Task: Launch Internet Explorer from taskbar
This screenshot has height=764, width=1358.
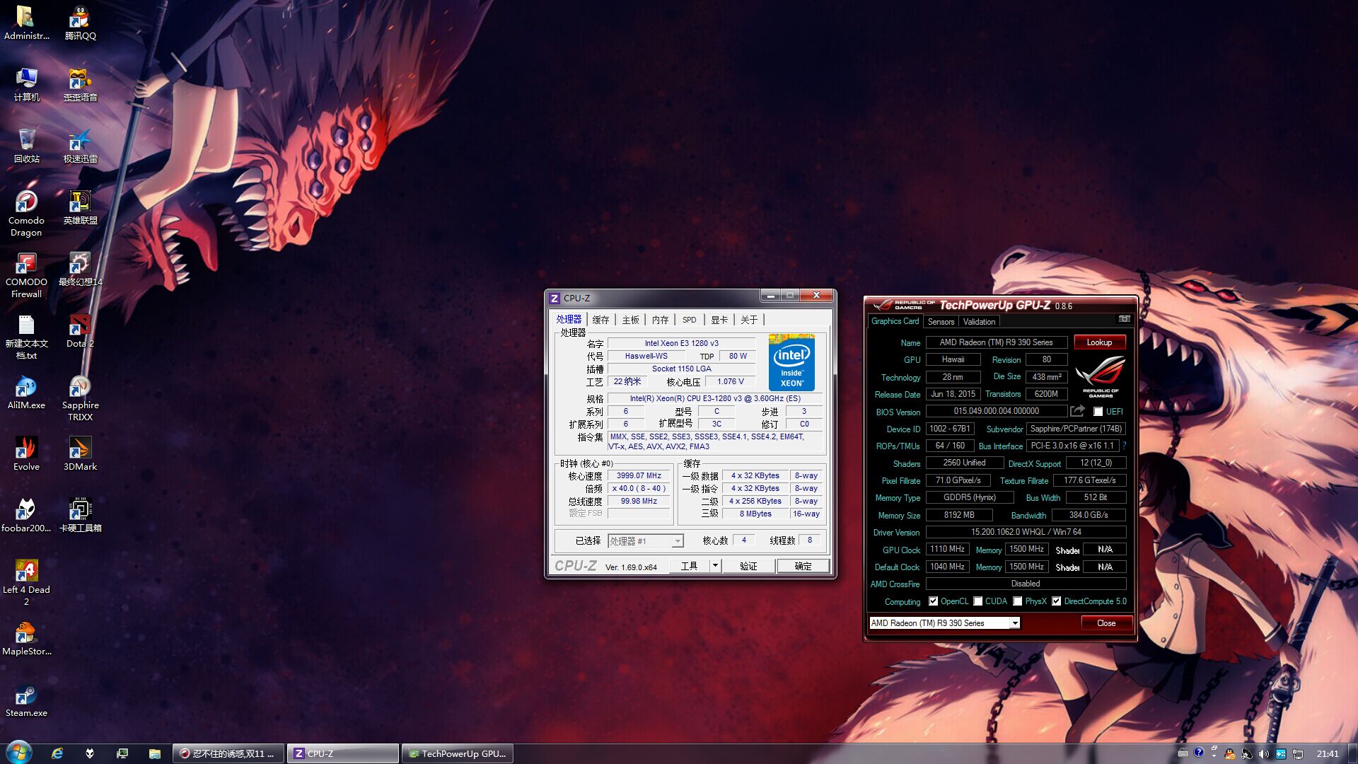Action: tap(57, 753)
